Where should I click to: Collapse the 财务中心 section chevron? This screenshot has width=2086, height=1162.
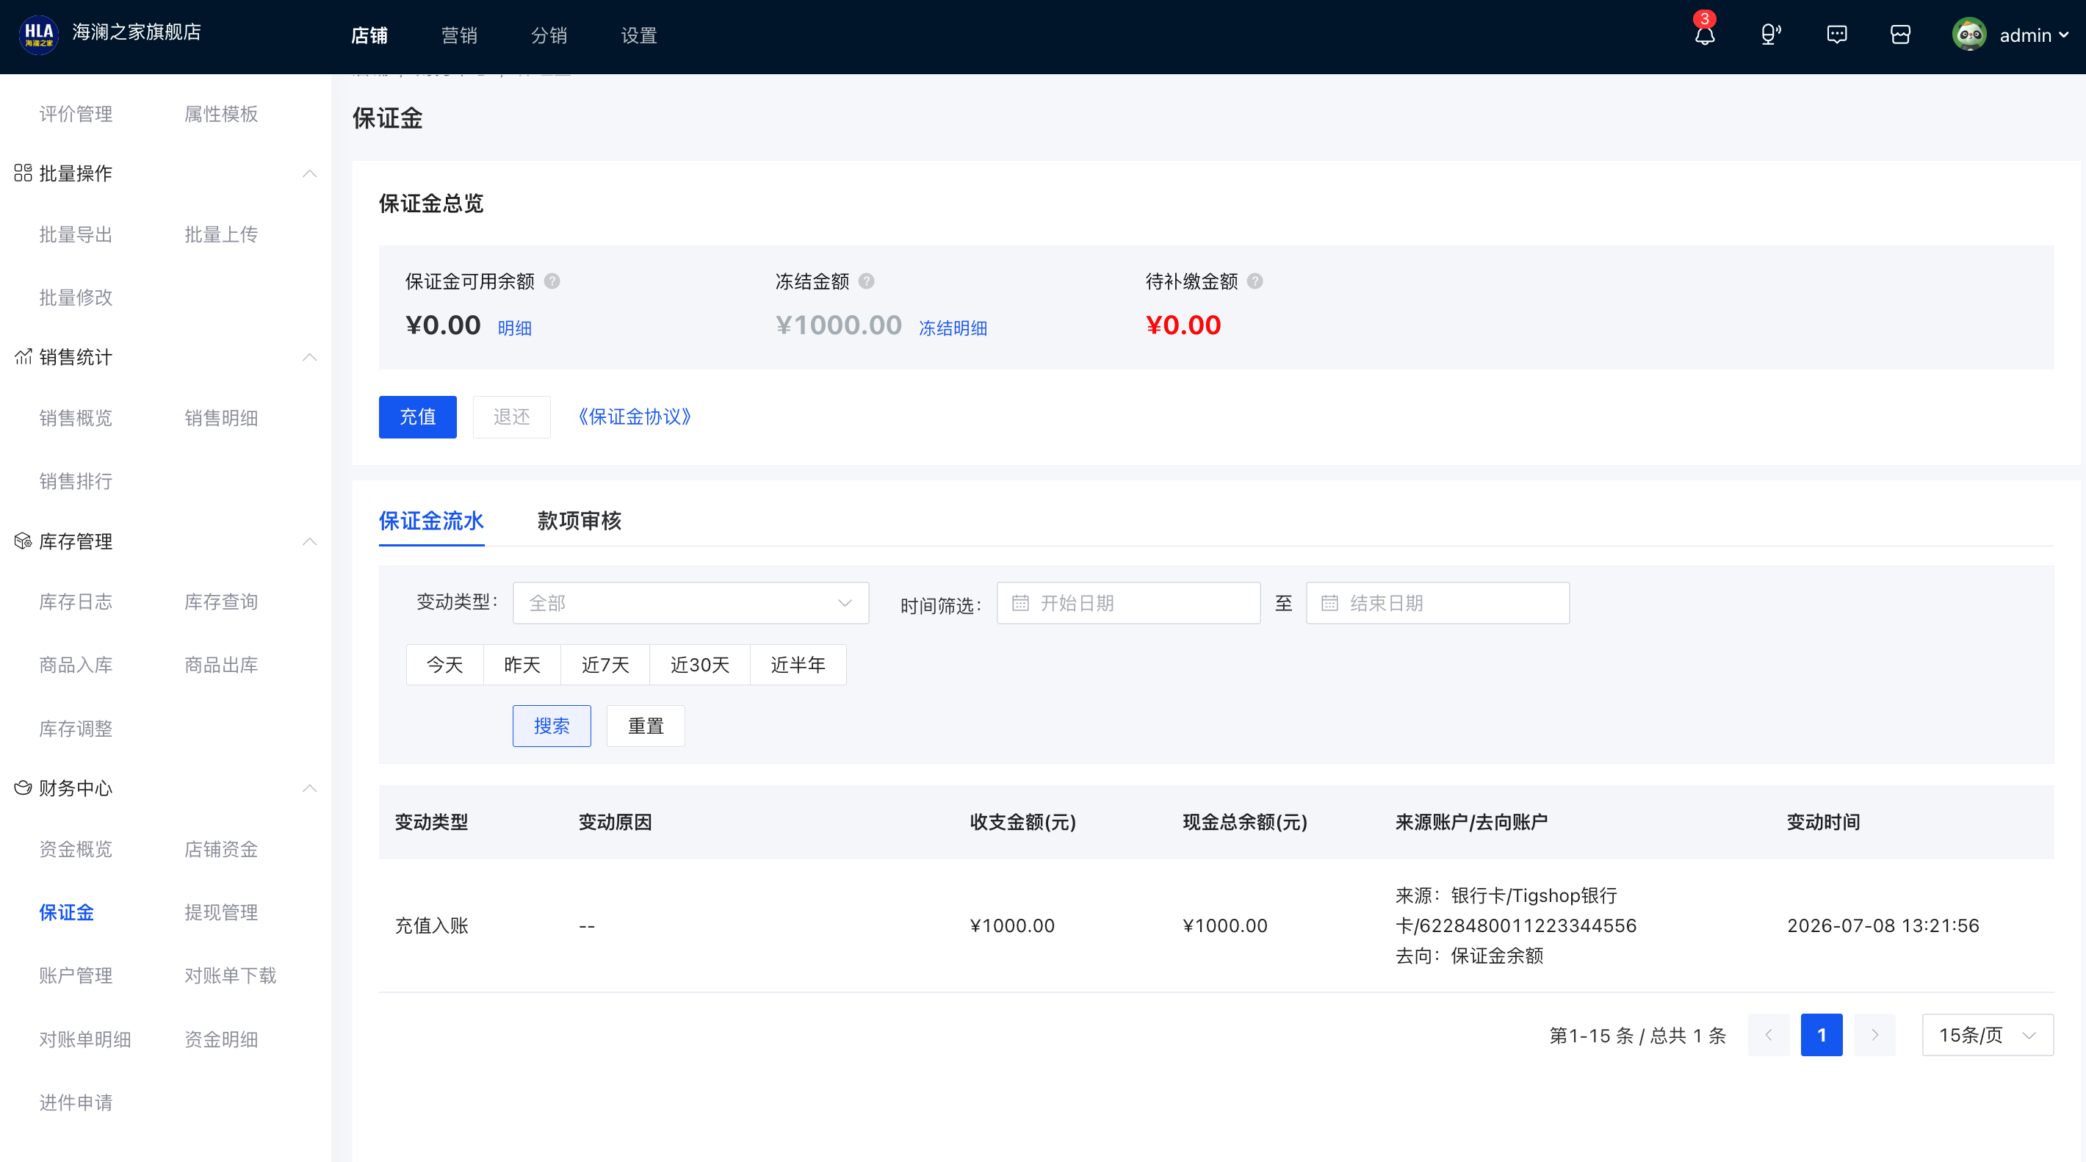309,789
